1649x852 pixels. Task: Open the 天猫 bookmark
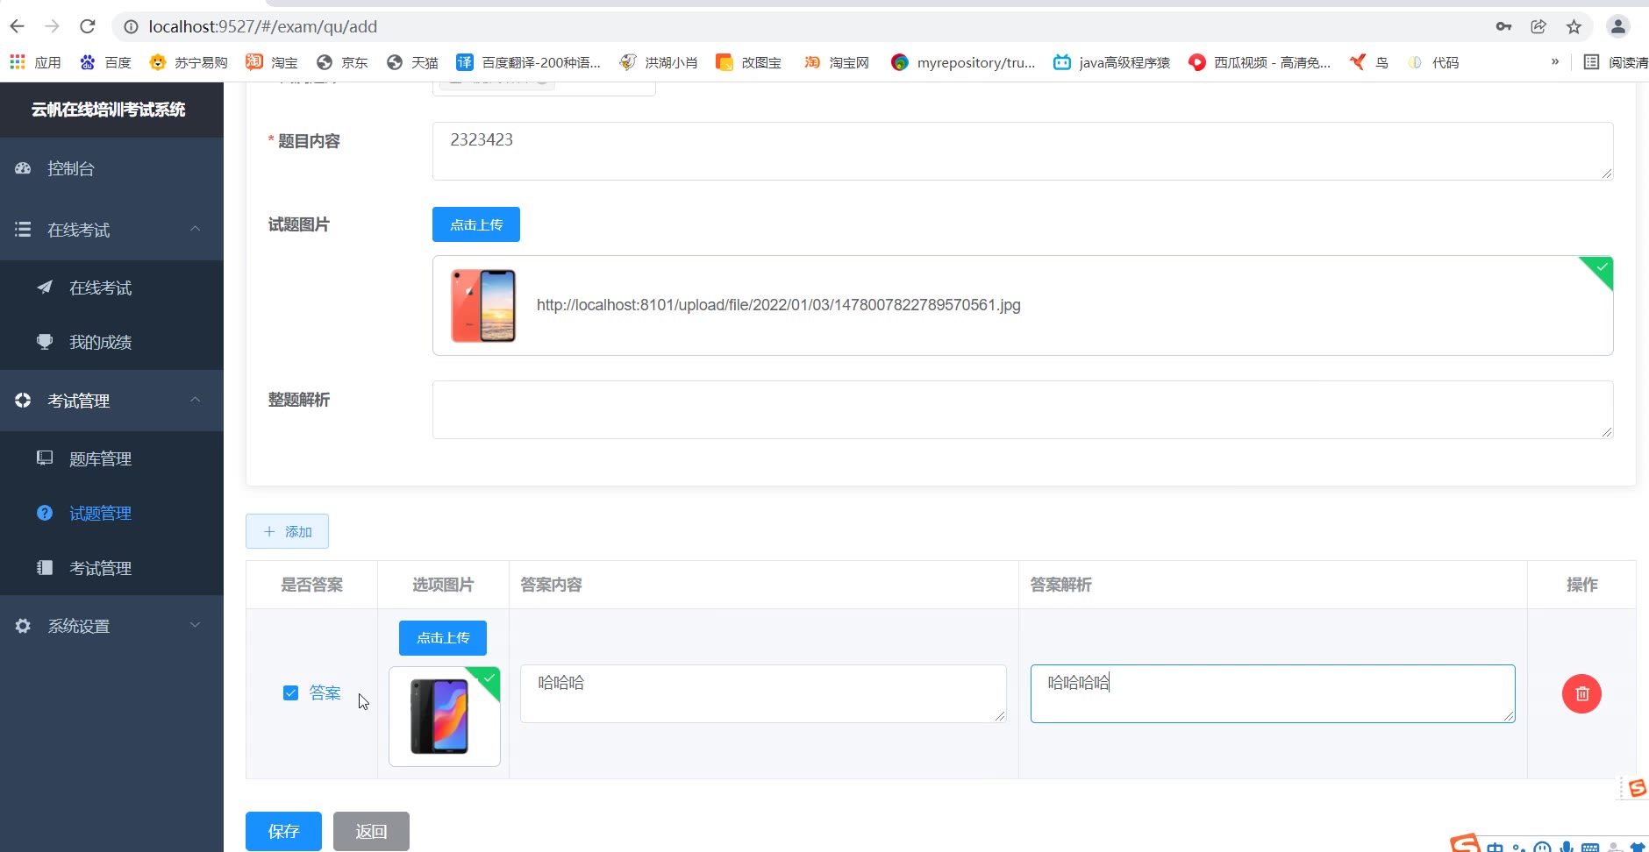pyautogui.click(x=412, y=62)
